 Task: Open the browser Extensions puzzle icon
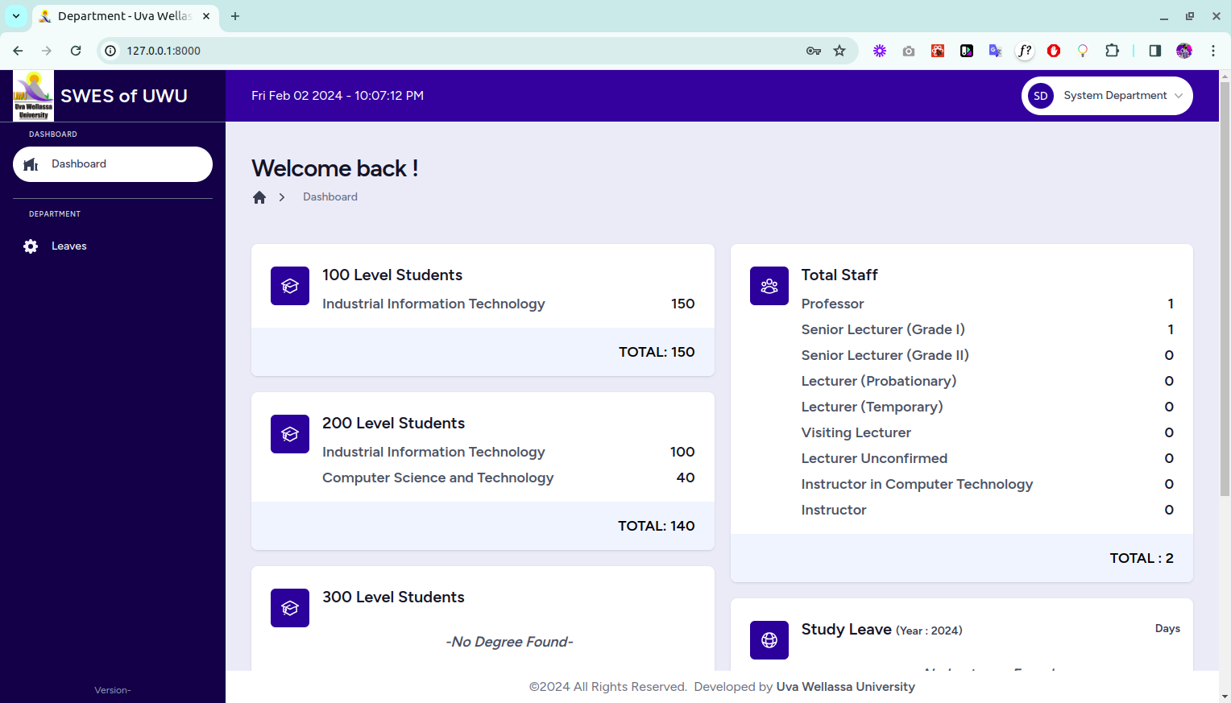1112,51
